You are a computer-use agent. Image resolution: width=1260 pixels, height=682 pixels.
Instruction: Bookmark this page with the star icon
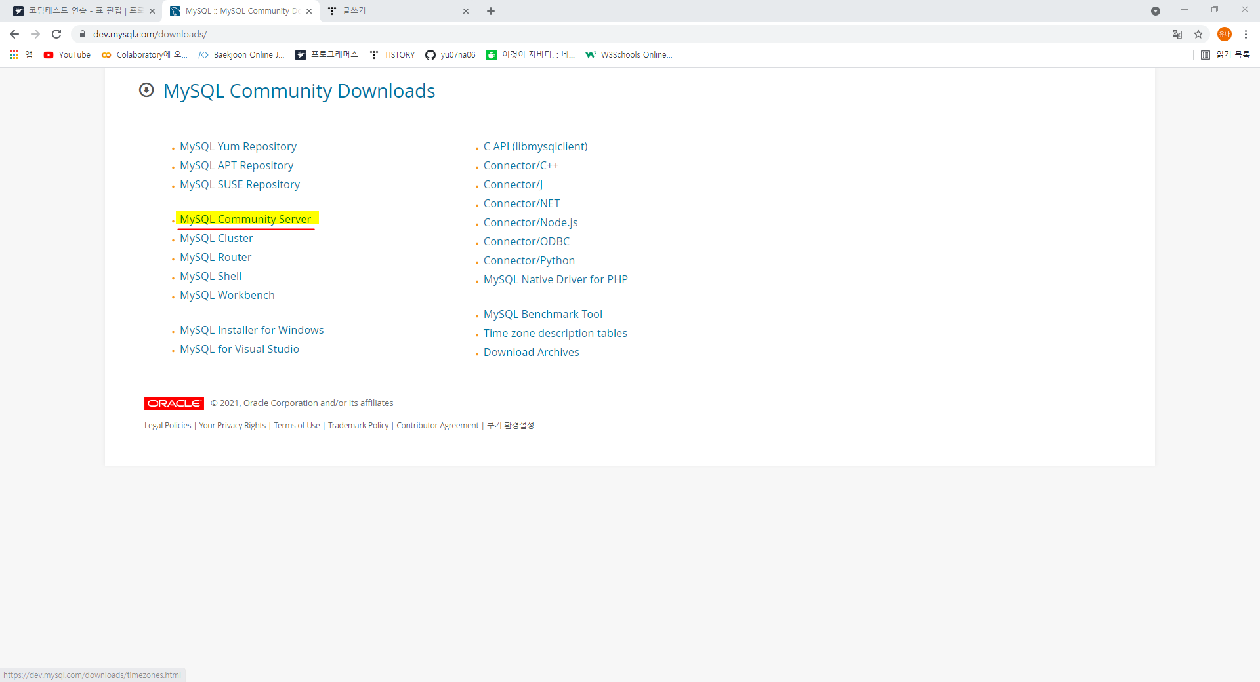tap(1198, 34)
